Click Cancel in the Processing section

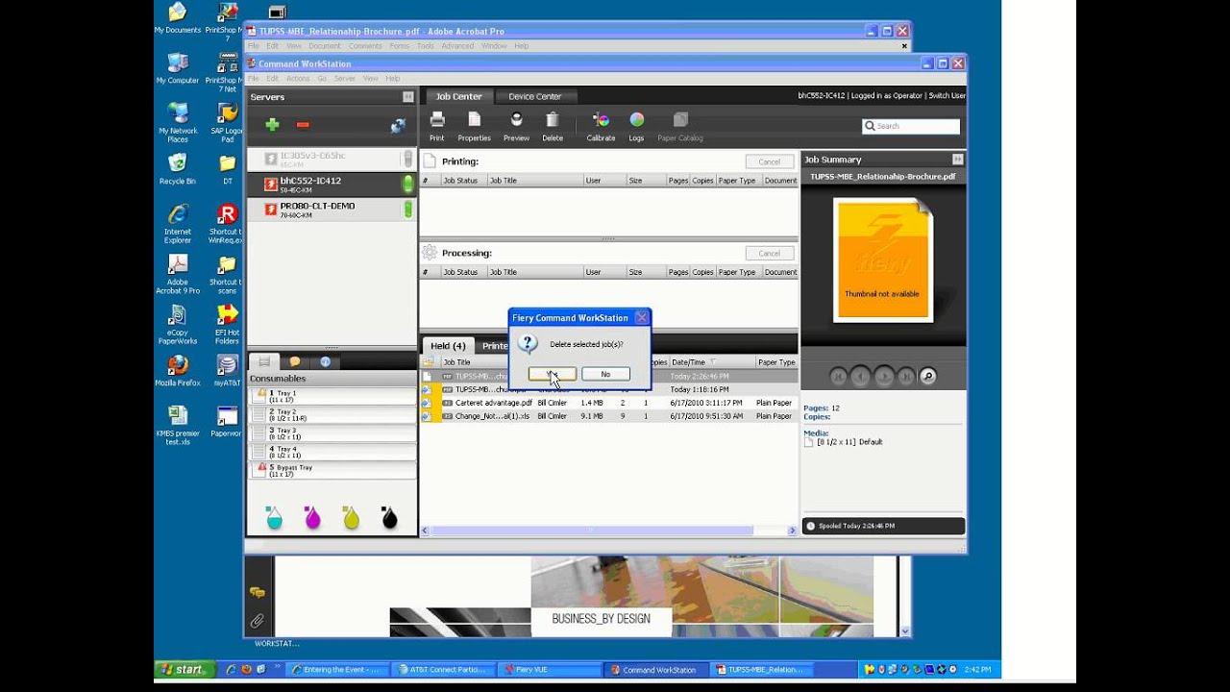(x=770, y=253)
